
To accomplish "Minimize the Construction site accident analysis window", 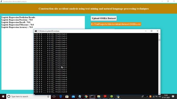I will (162, 1).
